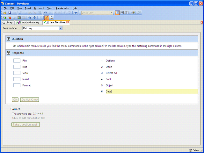Click 'The answers are' feedback line
Viewport: 204px width, 153px height.
click(28, 114)
